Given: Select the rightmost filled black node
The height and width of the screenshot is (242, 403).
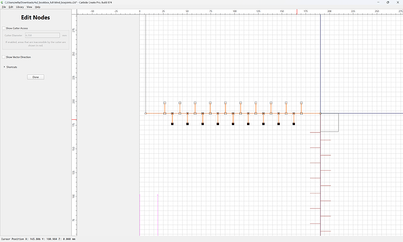Looking at the screenshot, I should (294, 124).
